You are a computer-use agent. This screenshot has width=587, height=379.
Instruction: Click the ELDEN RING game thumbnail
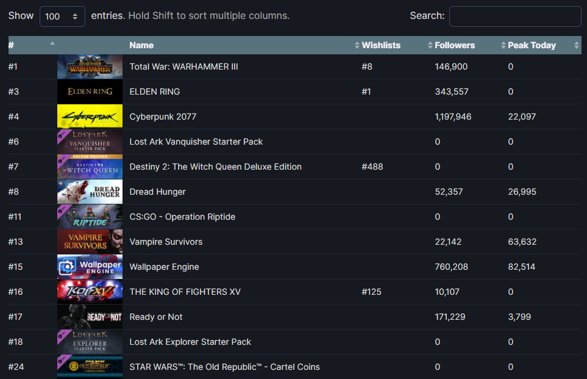click(90, 92)
